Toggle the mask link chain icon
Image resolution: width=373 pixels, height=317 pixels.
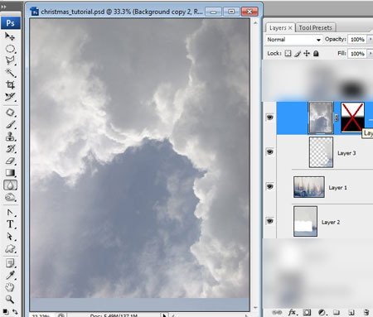click(x=337, y=118)
